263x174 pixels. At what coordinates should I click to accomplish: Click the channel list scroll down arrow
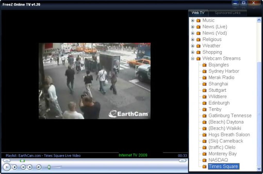tap(259, 169)
